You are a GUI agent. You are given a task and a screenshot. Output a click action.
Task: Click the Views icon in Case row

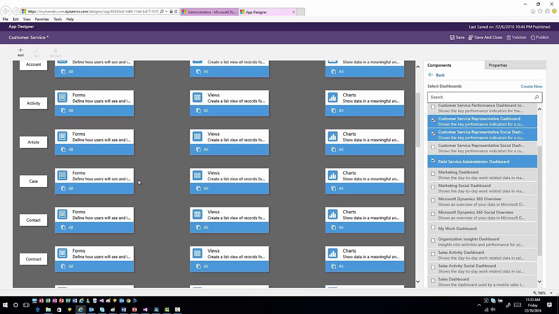pos(197,176)
